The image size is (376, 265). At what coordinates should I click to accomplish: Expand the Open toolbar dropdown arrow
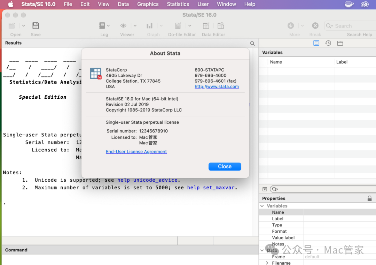(x=24, y=26)
